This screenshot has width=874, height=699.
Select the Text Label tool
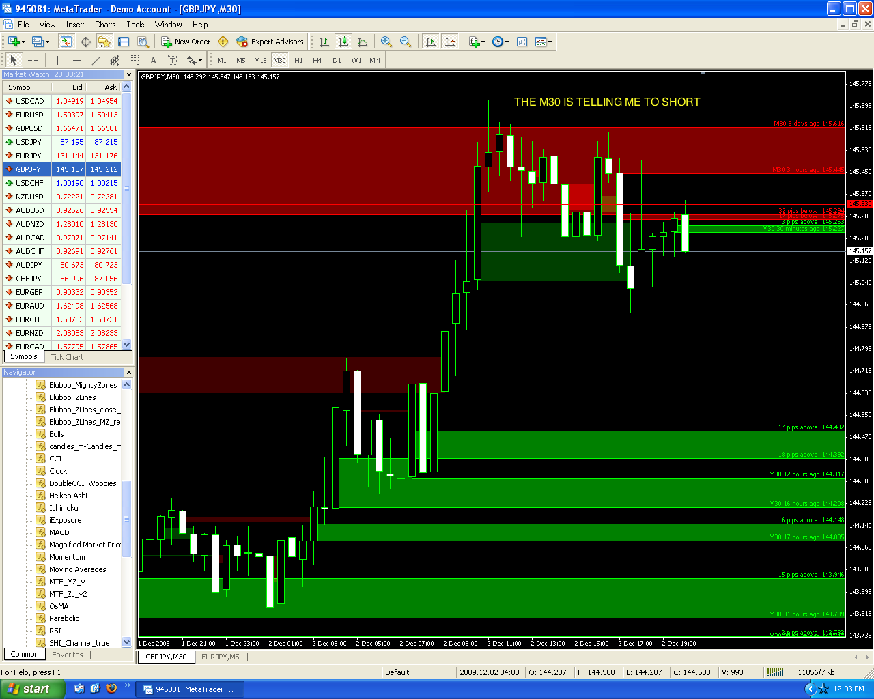point(173,60)
